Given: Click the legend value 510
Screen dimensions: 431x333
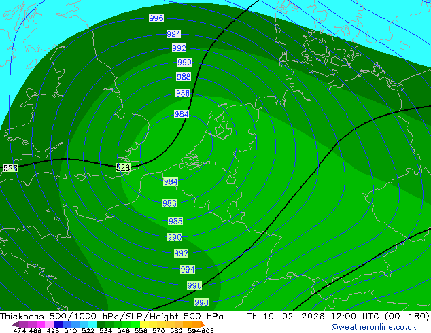Looking at the screenshot, I should [x=71, y=330].
